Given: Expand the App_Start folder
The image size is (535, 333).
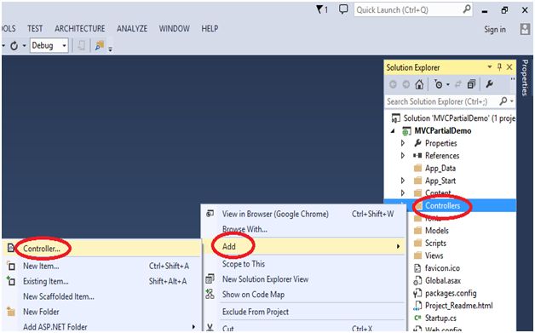Looking at the screenshot, I should [403, 181].
